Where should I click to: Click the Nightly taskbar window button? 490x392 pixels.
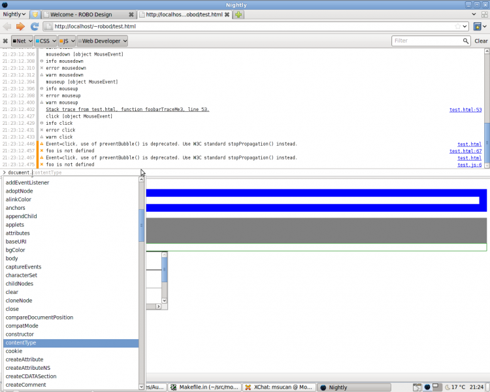click(354, 387)
